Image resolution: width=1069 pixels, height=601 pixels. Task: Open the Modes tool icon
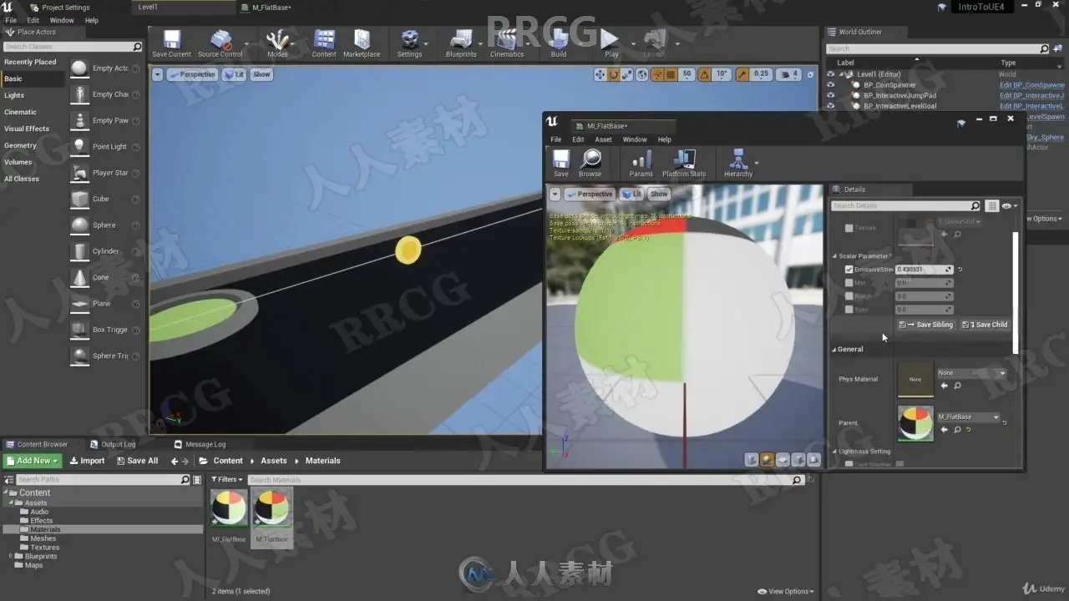point(277,43)
